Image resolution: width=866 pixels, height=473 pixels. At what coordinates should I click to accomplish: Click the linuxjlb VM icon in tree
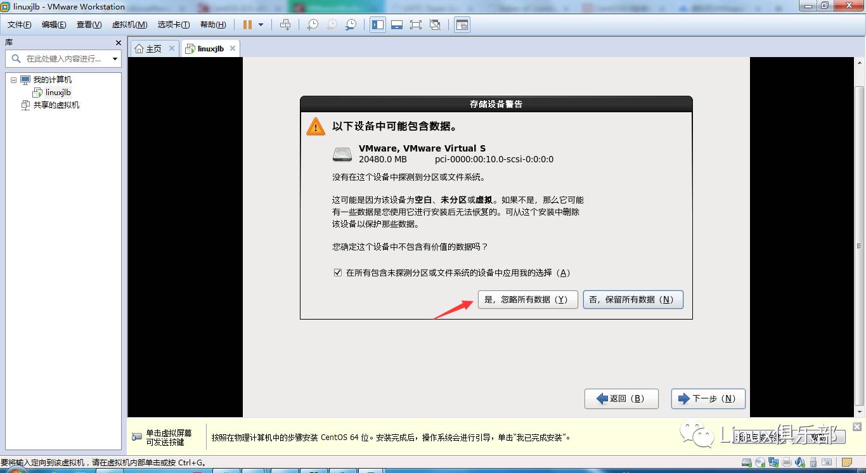click(37, 93)
